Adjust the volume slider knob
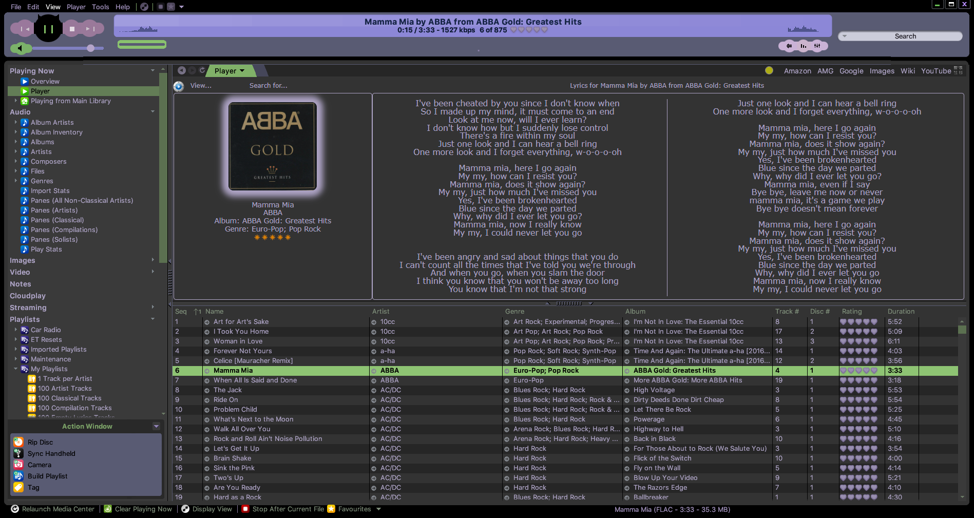Viewport: 974px width, 518px height. pos(90,48)
